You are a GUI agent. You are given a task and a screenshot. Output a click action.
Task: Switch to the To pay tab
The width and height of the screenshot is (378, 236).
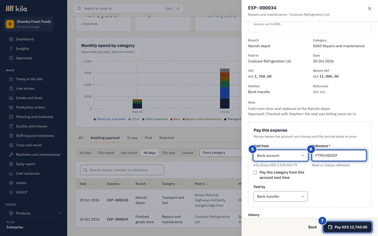click(x=132, y=138)
